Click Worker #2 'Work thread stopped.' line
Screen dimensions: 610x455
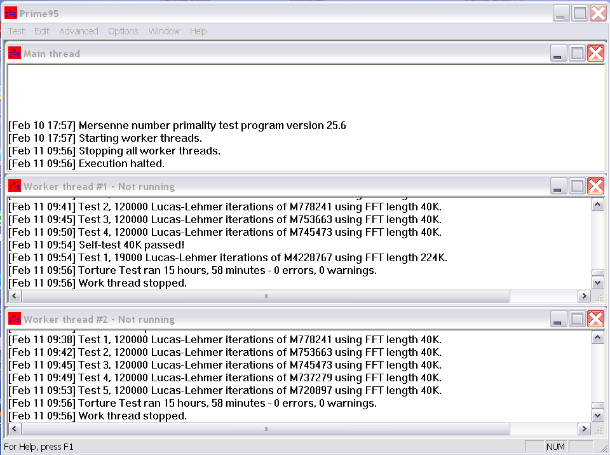(x=98, y=416)
